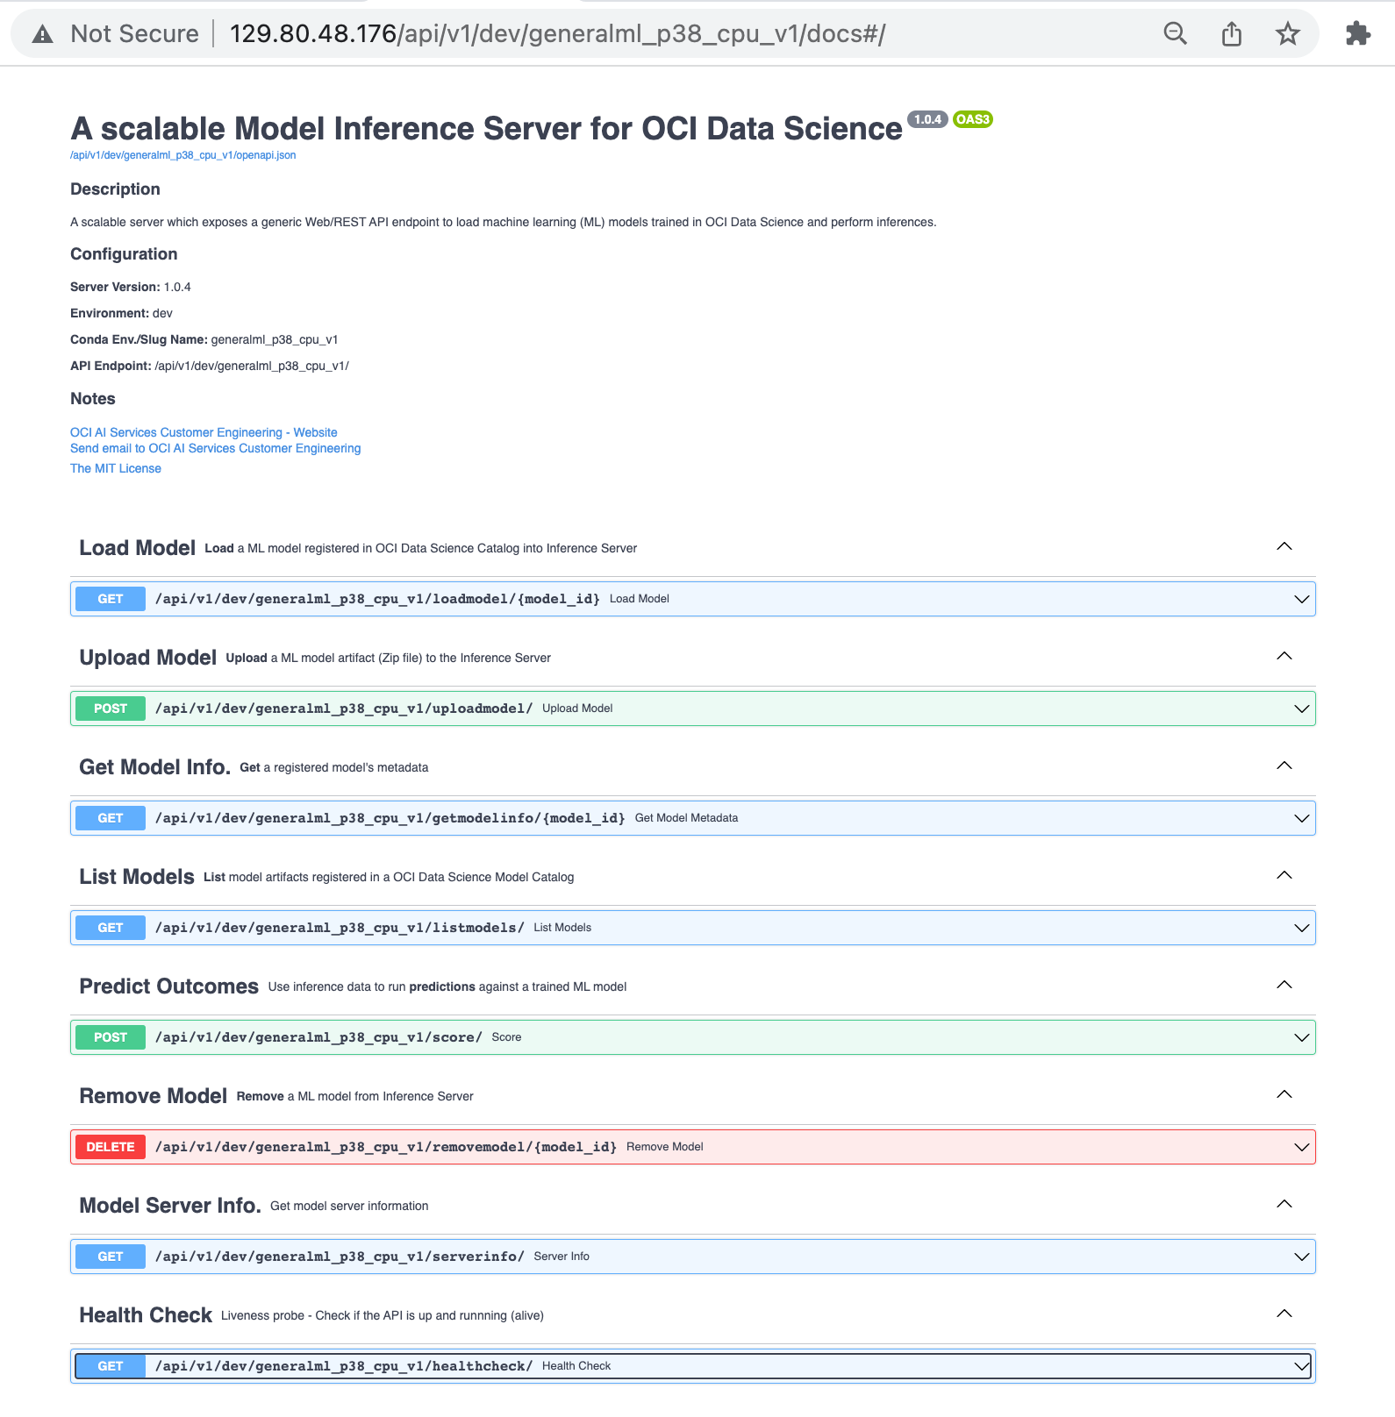This screenshot has width=1395, height=1417.
Task: Click the 1.0.4 version badge
Action: click(x=927, y=119)
